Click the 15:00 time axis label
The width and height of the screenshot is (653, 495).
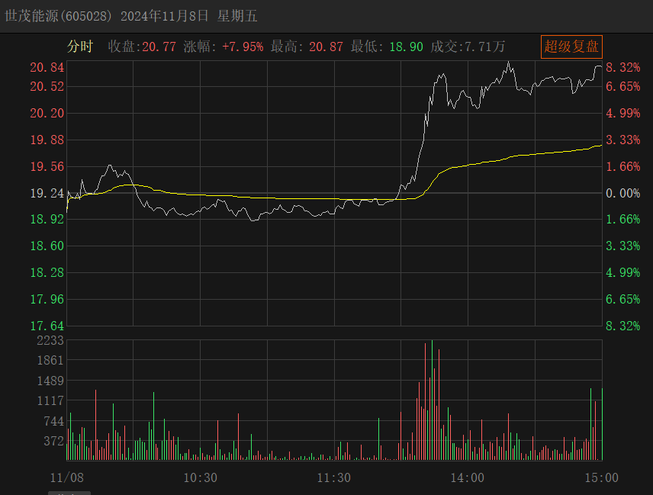tap(600, 477)
